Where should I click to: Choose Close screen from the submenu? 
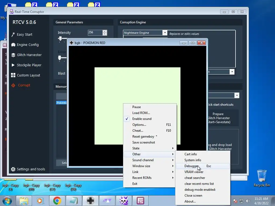[203, 196]
